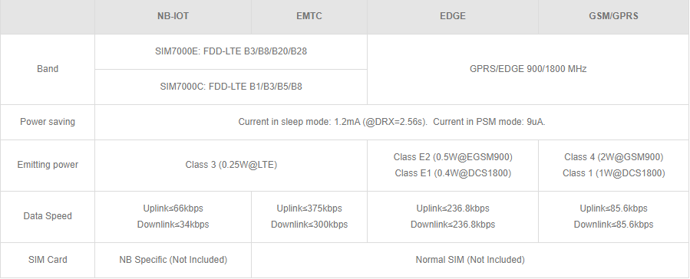Click the NB-IOT column header
This screenshot has width=690, height=279.
173,16
